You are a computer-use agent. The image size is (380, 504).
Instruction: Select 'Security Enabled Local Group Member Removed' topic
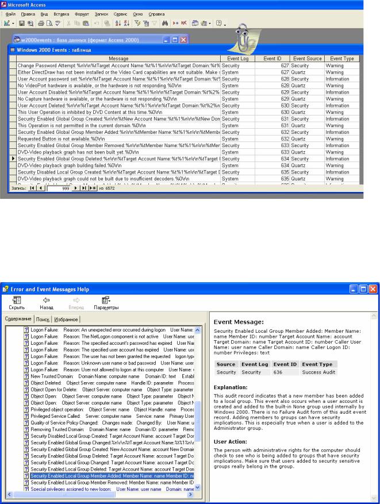pyautogui.click(x=112, y=483)
